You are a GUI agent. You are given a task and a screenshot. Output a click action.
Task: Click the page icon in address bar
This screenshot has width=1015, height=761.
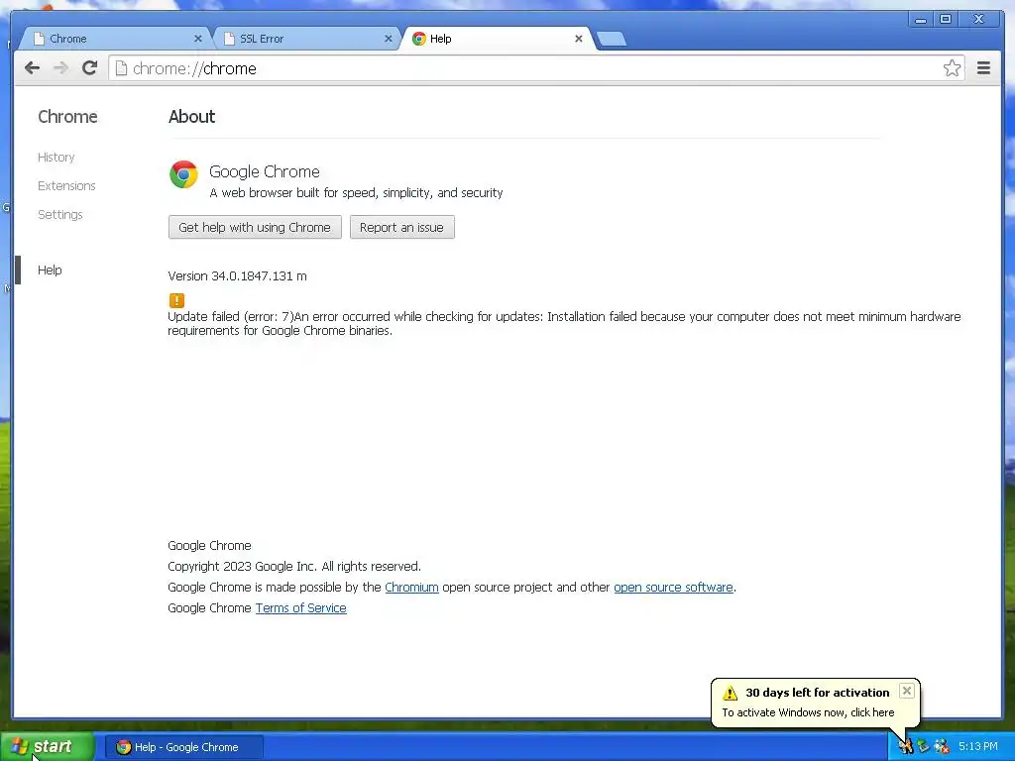121,68
